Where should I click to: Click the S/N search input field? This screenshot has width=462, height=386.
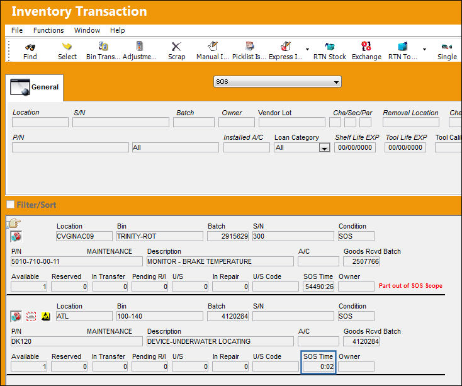point(121,122)
